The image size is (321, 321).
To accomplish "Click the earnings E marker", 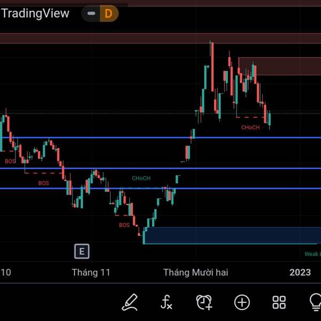I will (82, 251).
